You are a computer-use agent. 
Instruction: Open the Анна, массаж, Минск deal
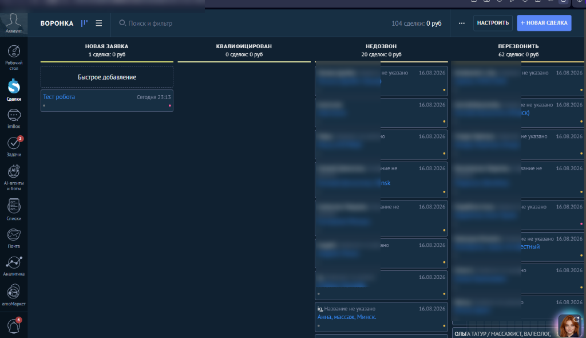tap(347, 317)
